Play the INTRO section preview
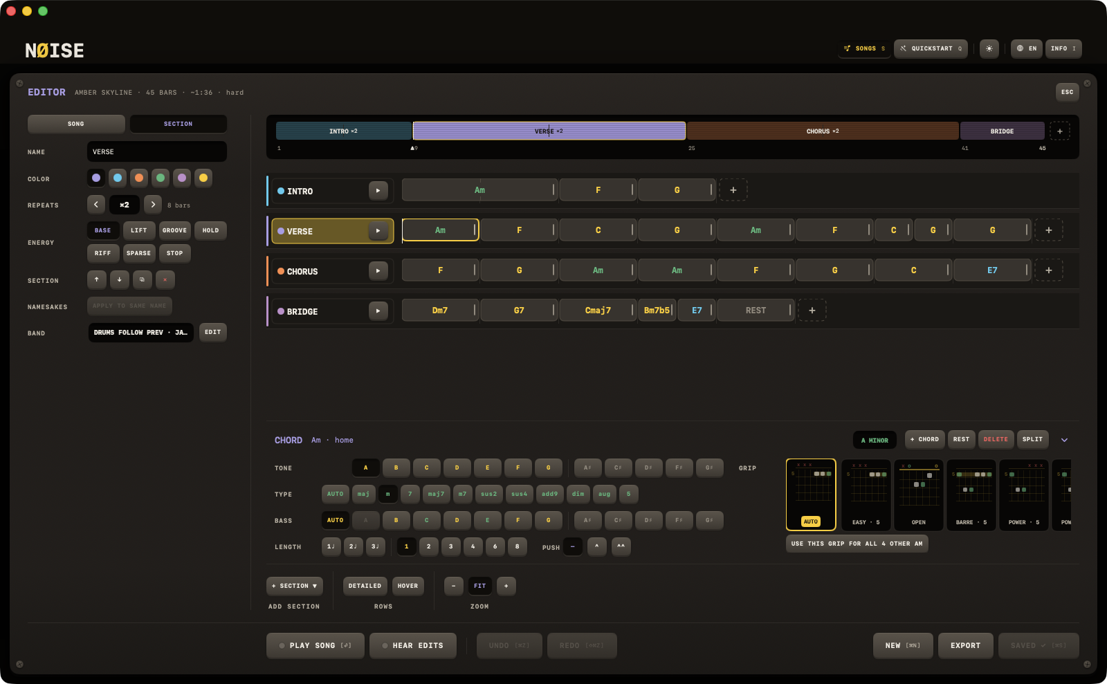The height and width of the screenshot is (684, 1107). pyautogui.click(x=378, y=190)
